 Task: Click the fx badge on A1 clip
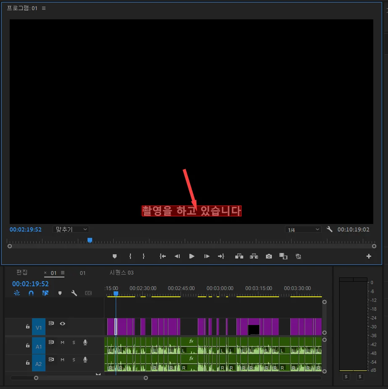pyautogui.click(x=191, y=341)
